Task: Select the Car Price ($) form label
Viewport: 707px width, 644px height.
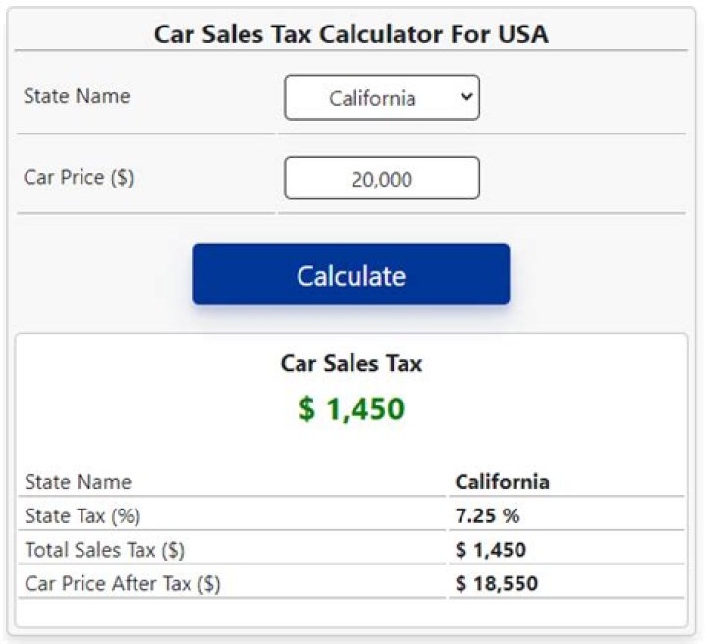Action: [x=79, y=178]
